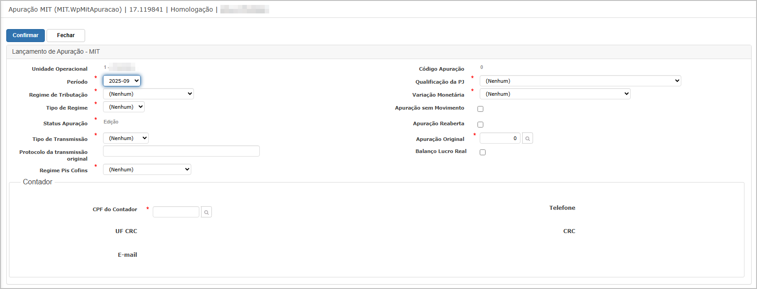Viewport: 757px width, 289px height.
Task: Open the Qualificação da PJ dropdown
Action: pyautogui.click(x=580, y=81)
